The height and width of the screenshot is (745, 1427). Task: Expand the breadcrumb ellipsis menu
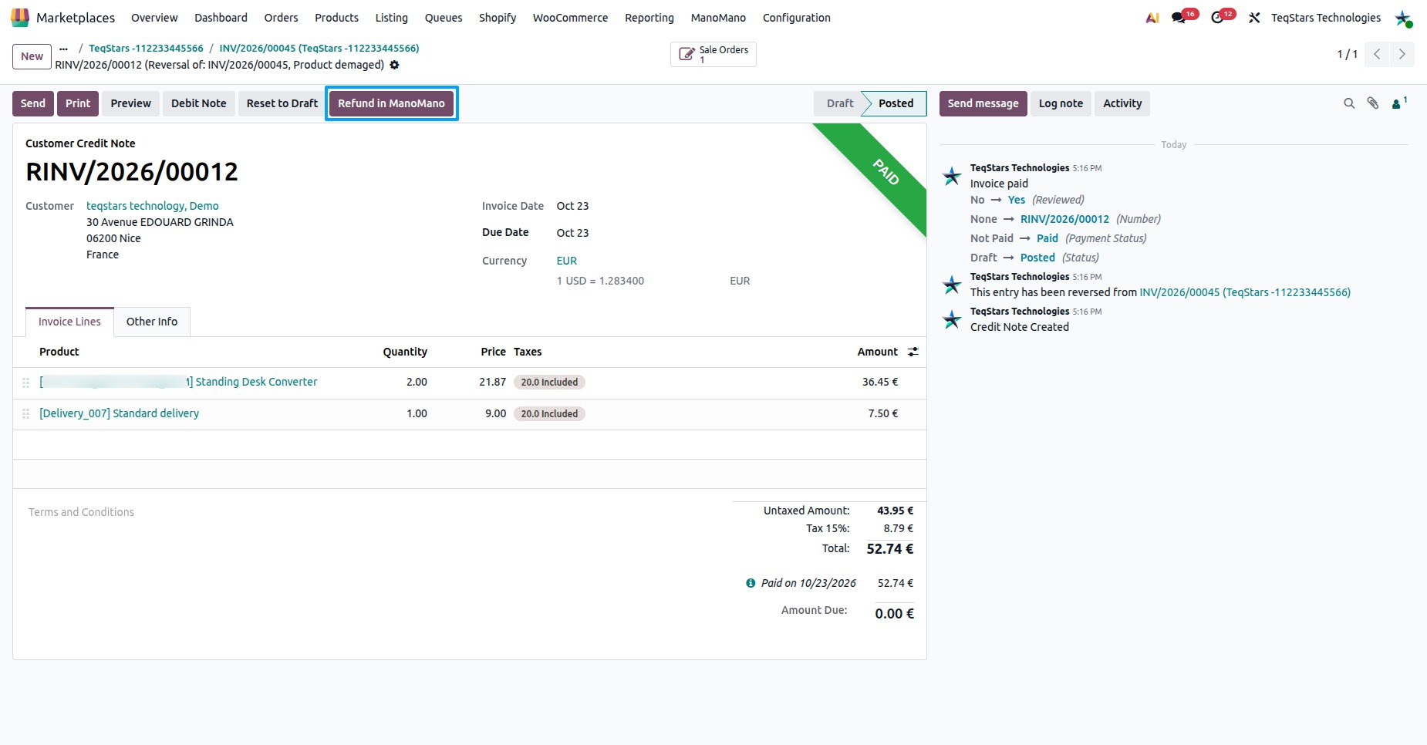(x=63, y=48)
